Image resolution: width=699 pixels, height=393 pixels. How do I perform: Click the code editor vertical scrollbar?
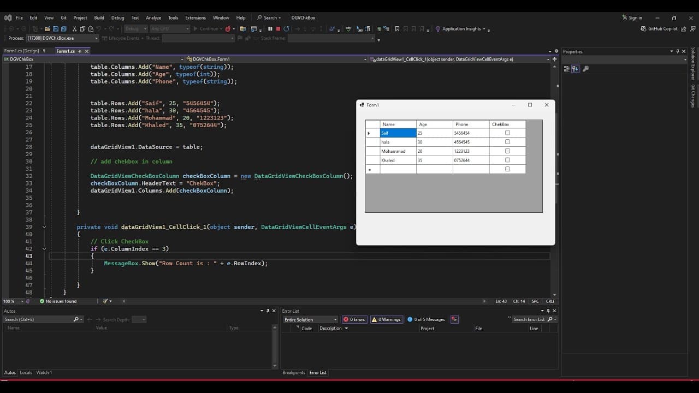pyautogui.click(x=555, y=179)
